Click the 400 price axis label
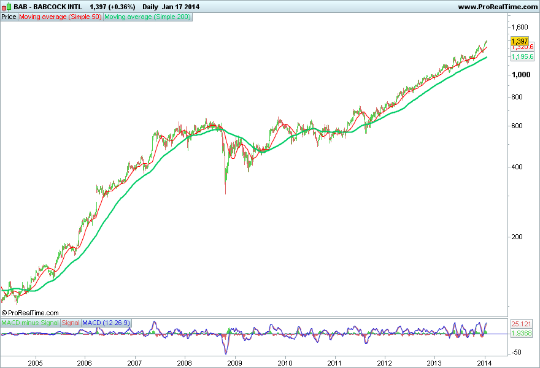This screenshot has width=540, height=368. tap(517, 167)
